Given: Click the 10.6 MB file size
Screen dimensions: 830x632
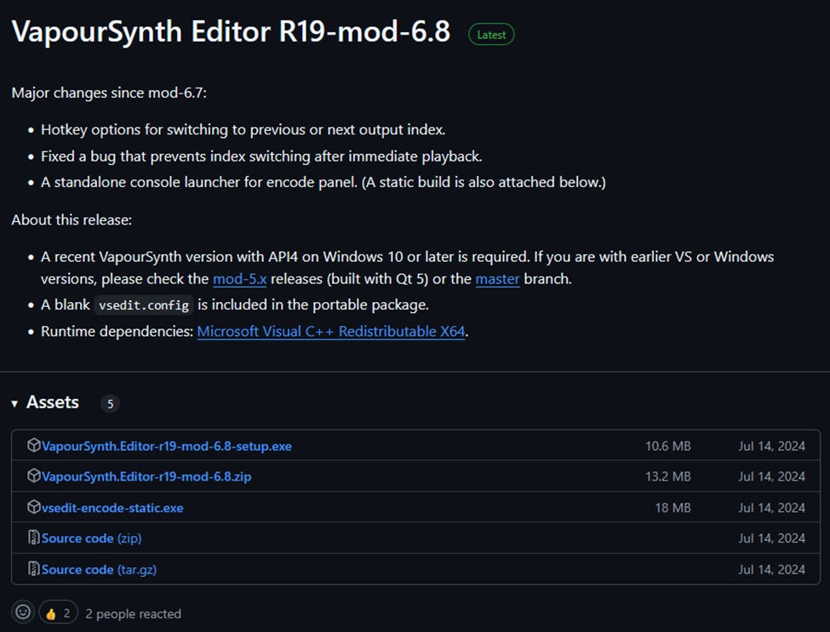Looking at the screenshot, I should pyautogui.click(x=667, y=446).
